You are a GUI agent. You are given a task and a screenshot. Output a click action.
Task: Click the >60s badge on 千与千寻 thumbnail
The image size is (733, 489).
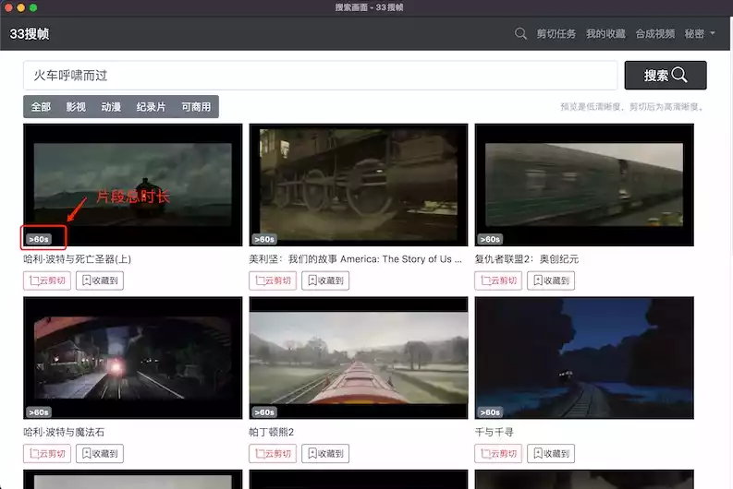(490, 412)
